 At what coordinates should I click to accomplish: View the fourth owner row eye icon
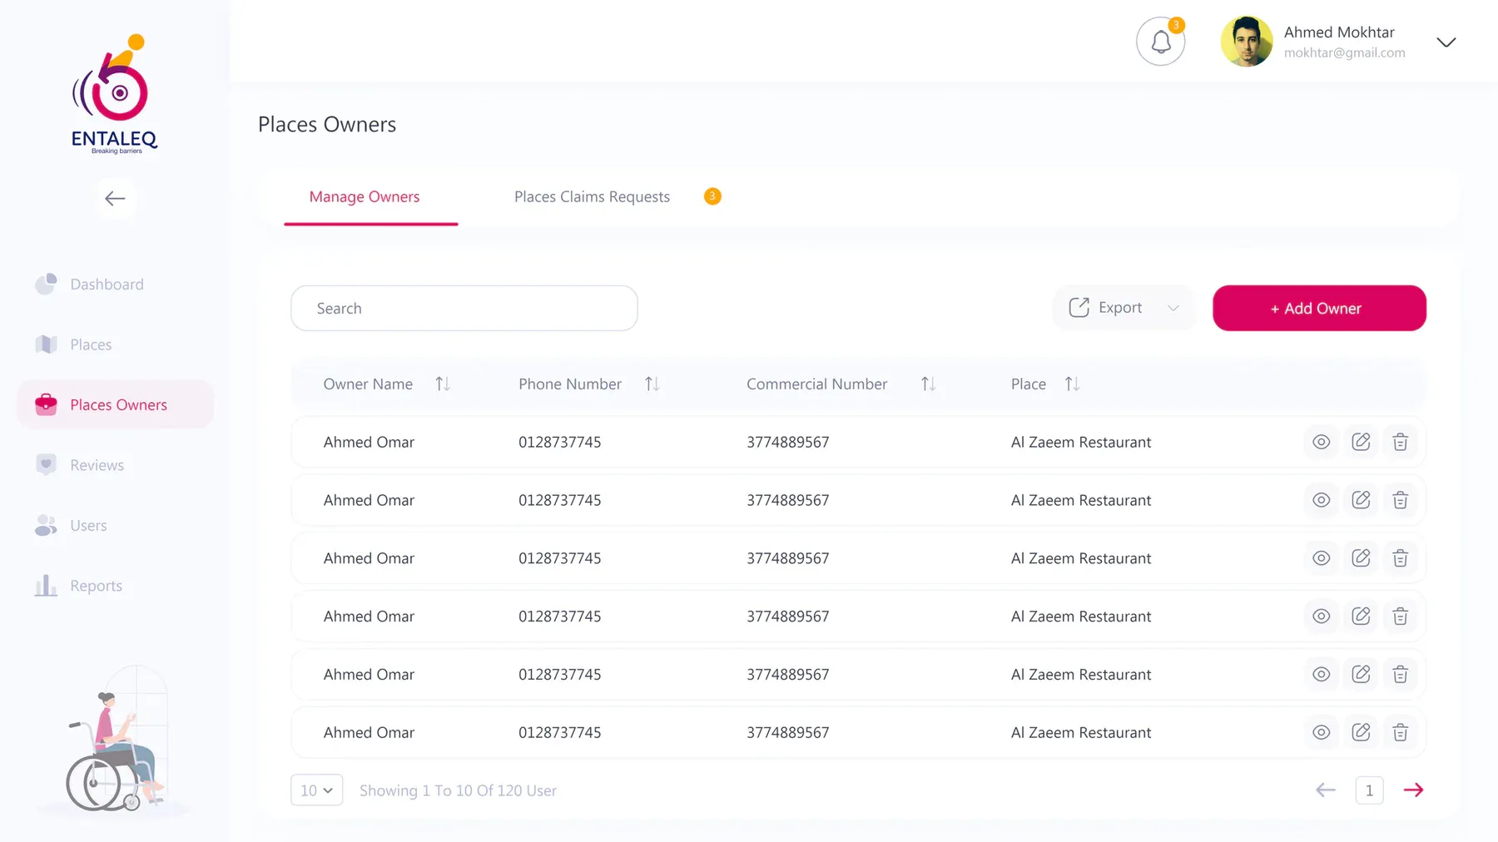coord(1321,617)
